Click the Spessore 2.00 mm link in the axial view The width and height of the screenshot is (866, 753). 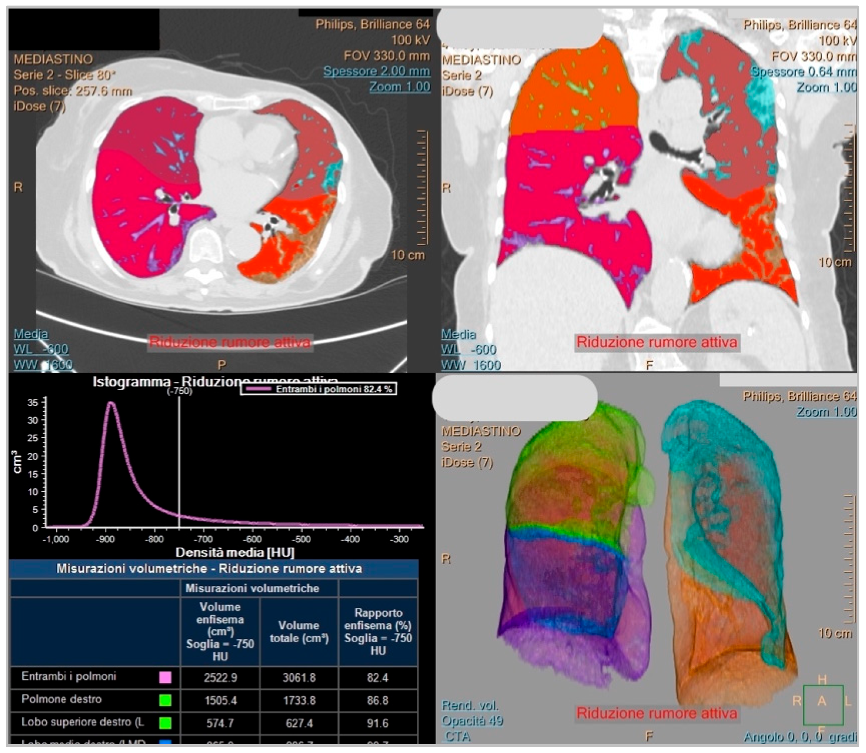[x=376, y=71]
